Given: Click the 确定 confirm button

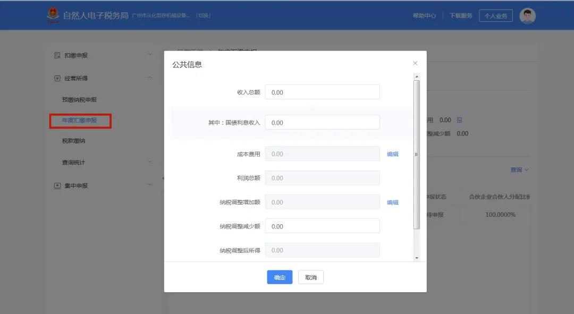Looking at the screenshot, I should pos(279,277).
